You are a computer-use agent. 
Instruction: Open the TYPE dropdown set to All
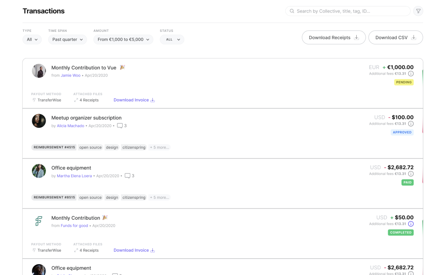point(32,40)
